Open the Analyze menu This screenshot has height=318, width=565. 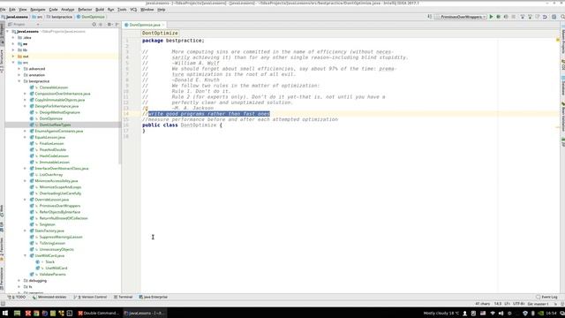pos(67,10)
